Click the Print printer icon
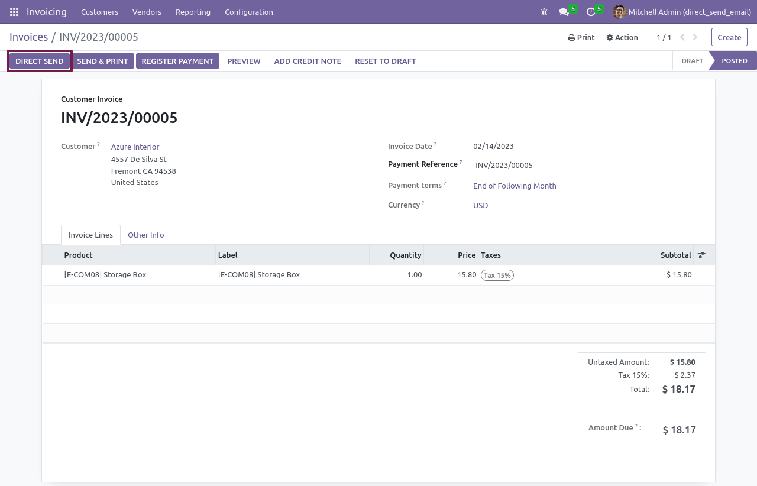 [572, 37]
